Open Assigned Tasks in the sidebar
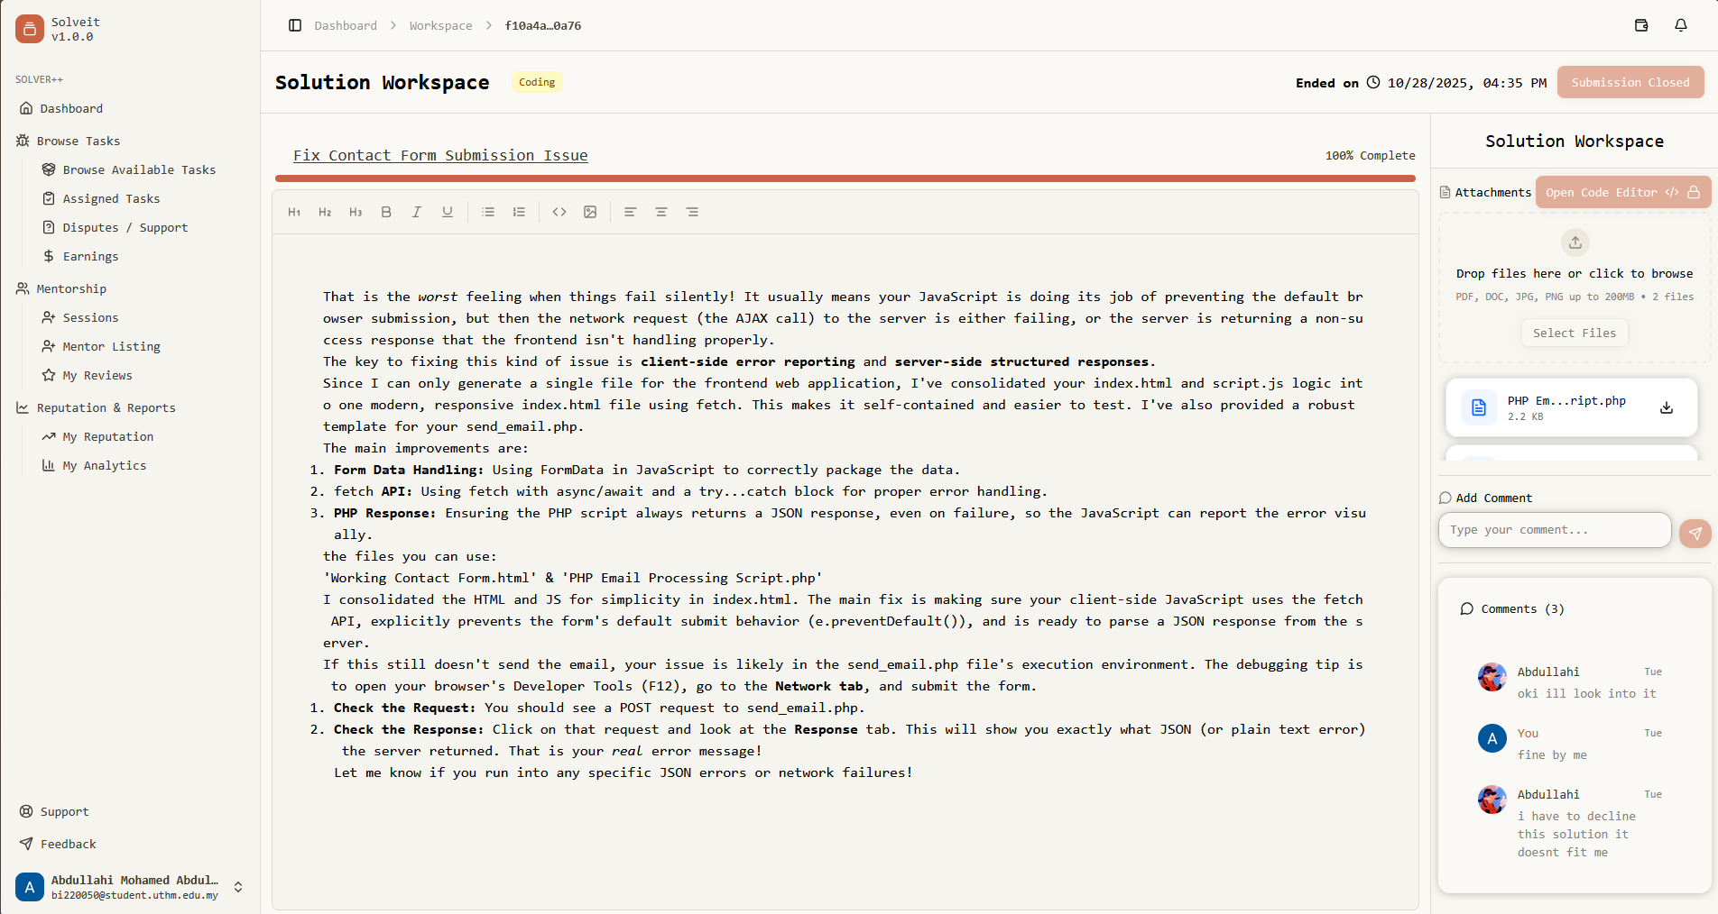 (x=111, y=198)
